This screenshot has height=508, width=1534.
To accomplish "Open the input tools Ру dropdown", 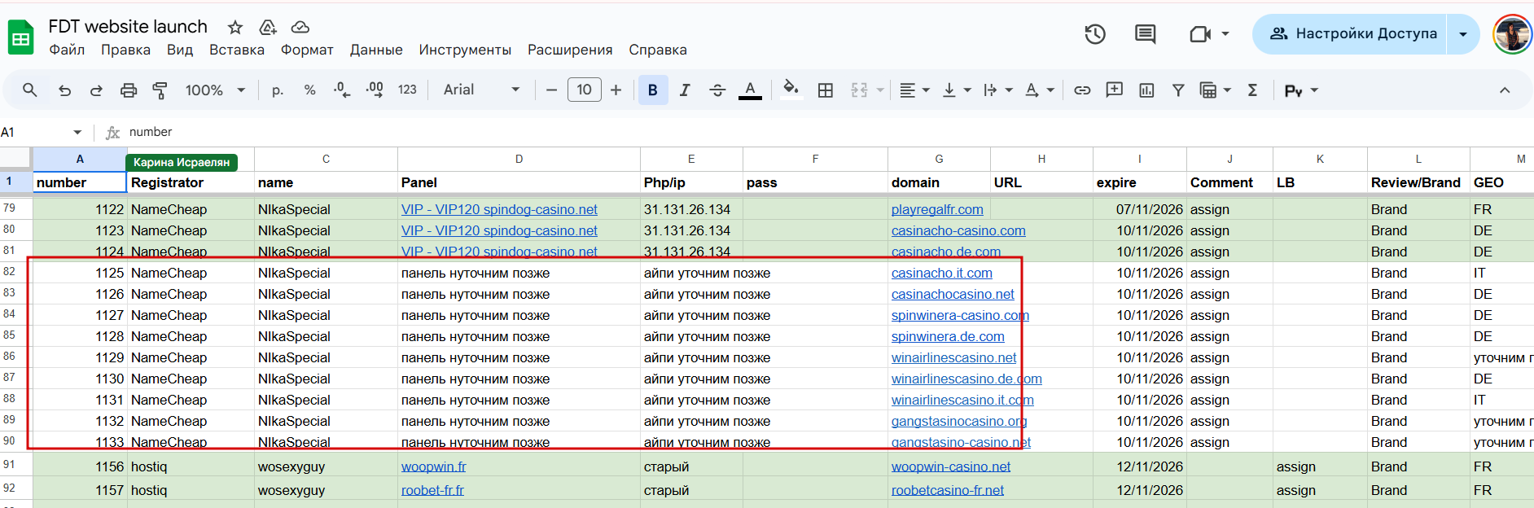I will coord(1301,90).
